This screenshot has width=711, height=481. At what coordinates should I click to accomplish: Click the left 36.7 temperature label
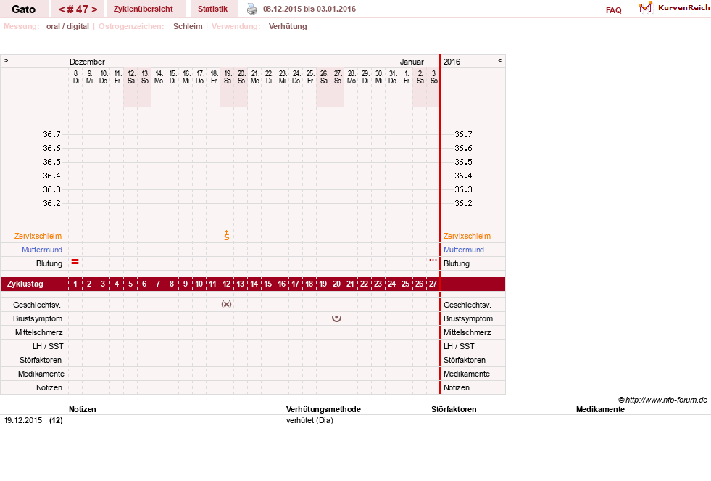[51, 134]
